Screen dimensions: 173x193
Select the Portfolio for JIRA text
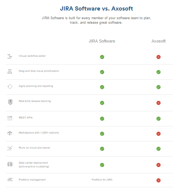coord(102,180)
